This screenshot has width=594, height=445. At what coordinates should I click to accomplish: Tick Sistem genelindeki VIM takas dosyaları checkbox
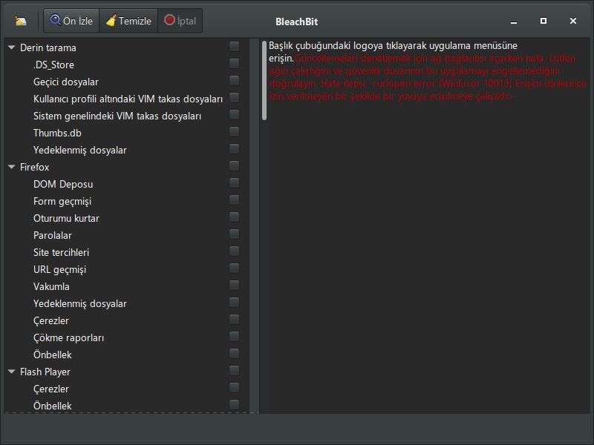(x=234, y=114)
